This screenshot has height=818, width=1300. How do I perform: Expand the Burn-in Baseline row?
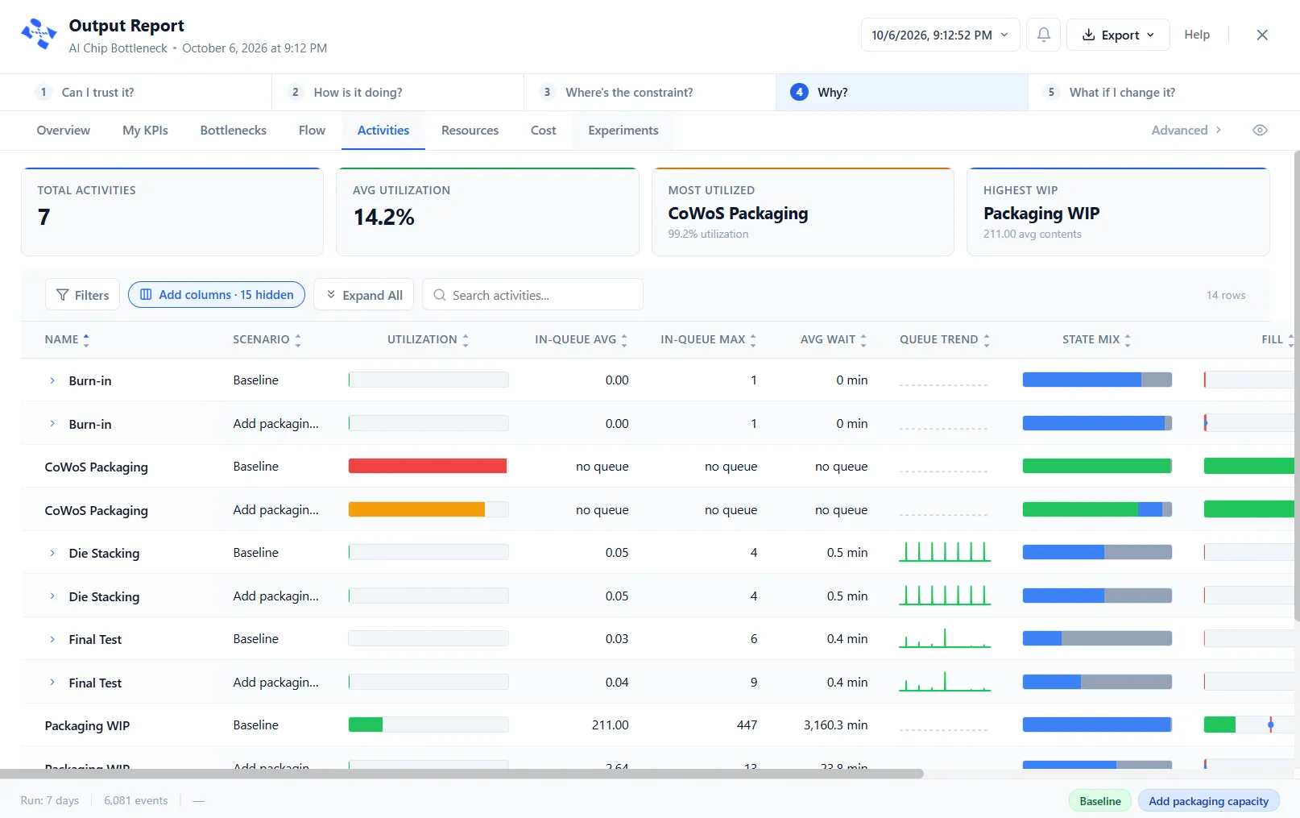click(x=52, y=380)
